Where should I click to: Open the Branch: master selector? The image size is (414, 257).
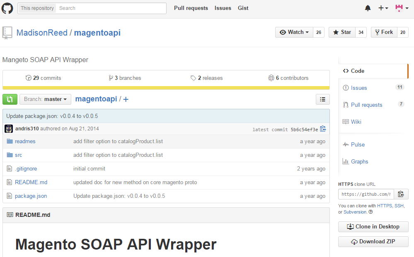point(45,99)
